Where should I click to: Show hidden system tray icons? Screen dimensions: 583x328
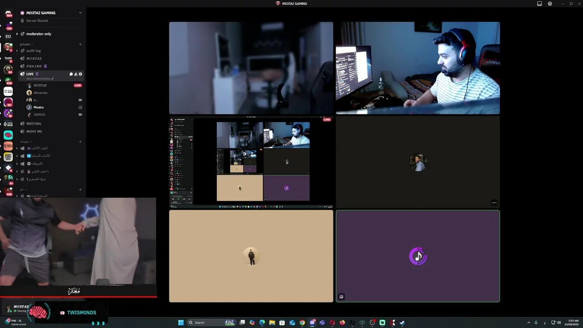pyautogui.click(x=529, y=323)
